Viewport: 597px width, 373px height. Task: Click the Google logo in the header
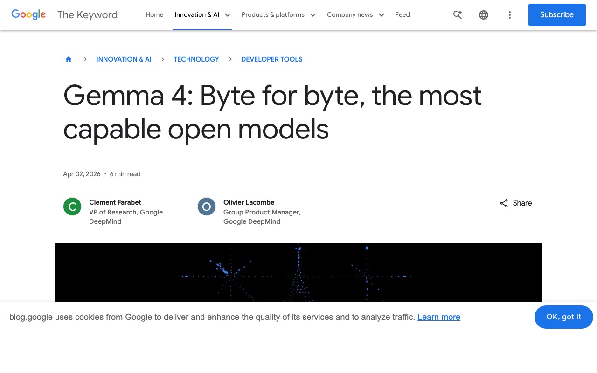[x=28, y=14]
